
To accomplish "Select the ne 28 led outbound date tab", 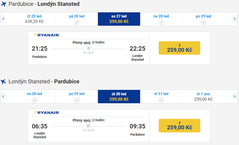I will tap(161, 19).
